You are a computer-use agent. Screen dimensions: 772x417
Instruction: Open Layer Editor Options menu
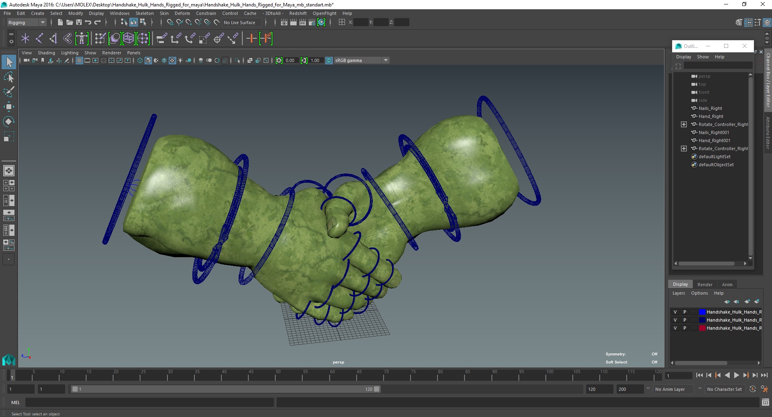[x=699, y=293]
